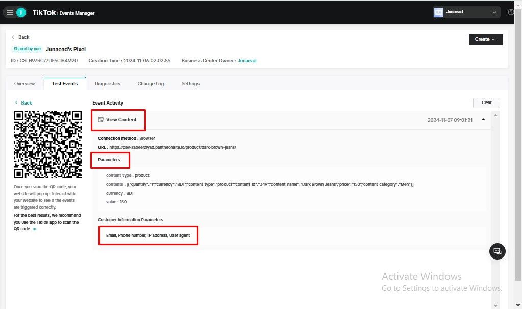Open the hamburger navigation menu
The image size is (522, 309).
click(10, 12)
